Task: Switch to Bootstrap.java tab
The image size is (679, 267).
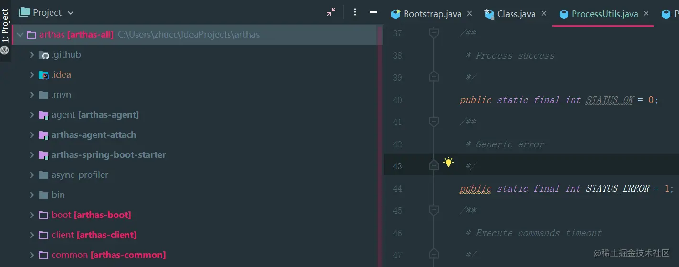Action: coord(432,14)
